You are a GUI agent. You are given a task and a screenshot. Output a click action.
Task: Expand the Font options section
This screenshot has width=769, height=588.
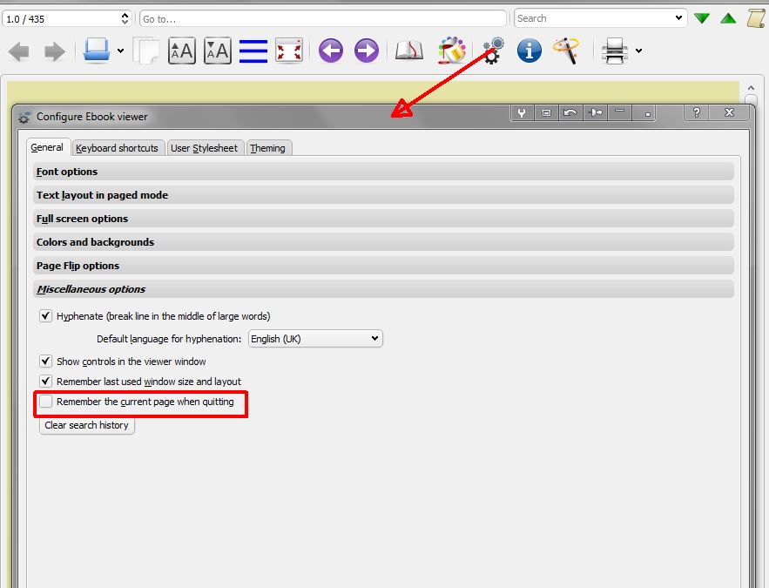tap(383, 172)
